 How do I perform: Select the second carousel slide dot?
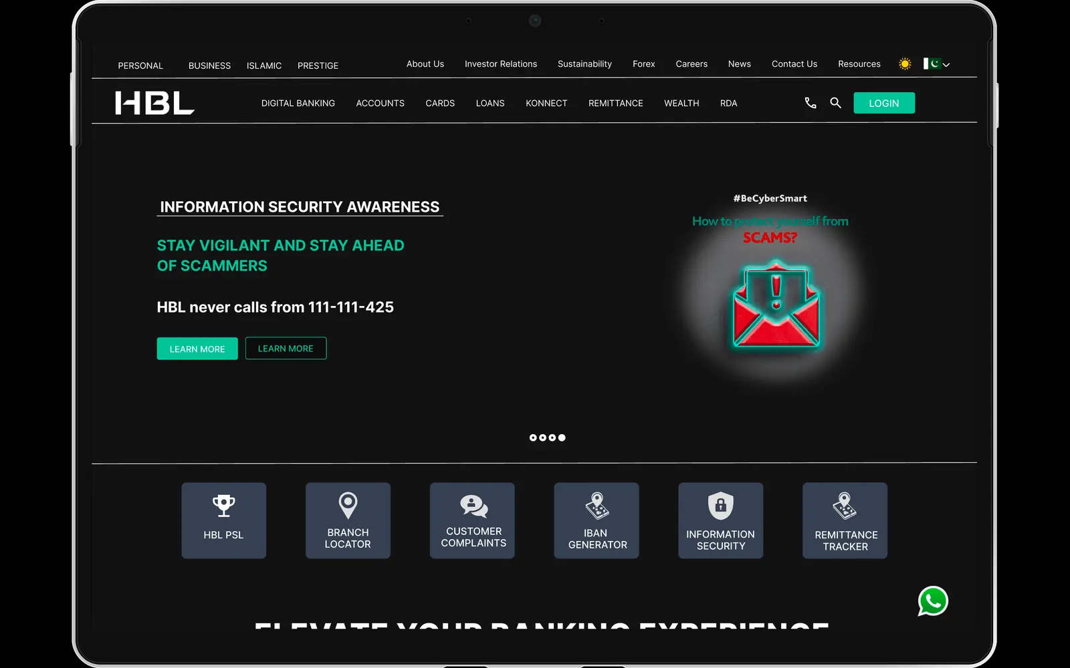(542, 438)
